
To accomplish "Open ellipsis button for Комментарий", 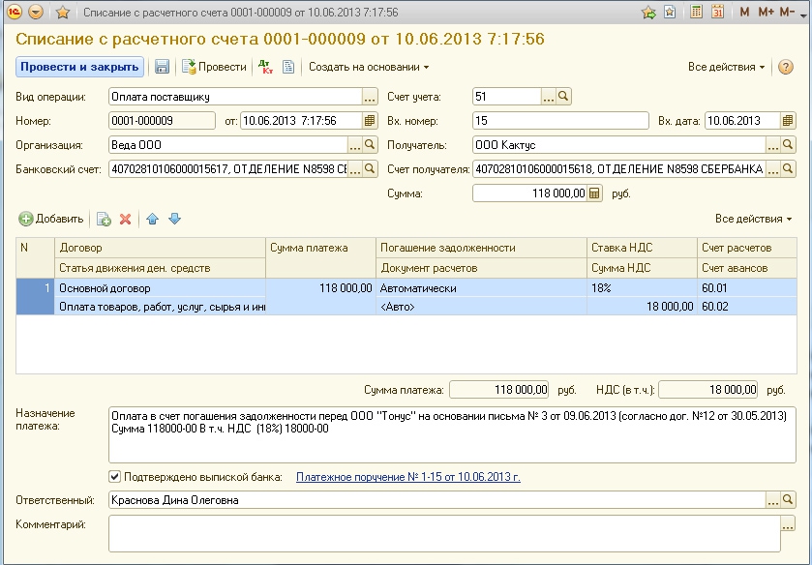I will tap(788, 524).
